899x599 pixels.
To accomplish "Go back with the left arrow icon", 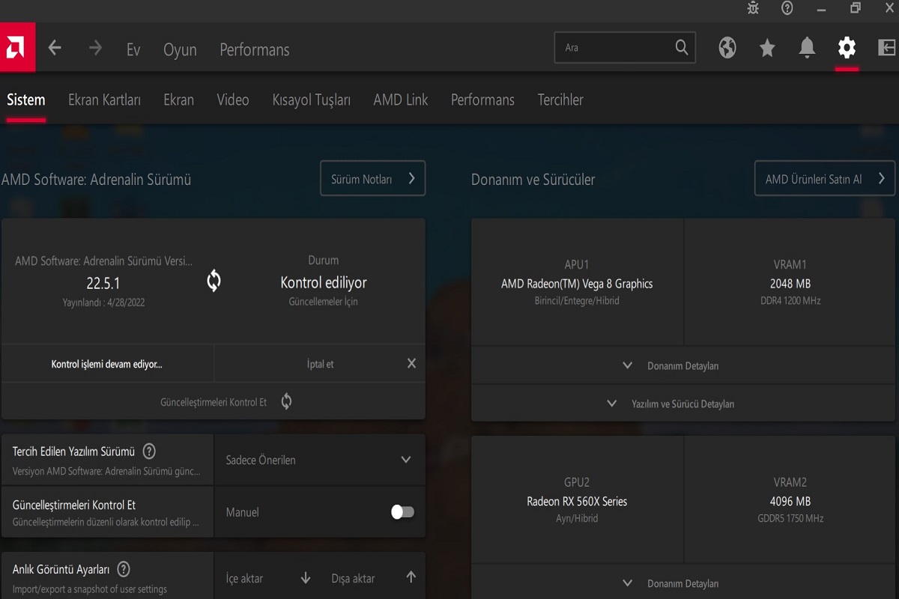I will coord(55,49).
